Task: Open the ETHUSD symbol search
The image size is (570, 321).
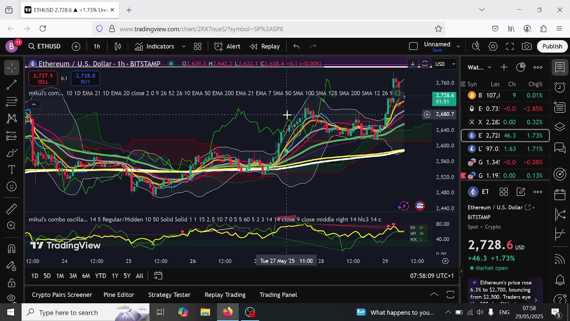Action: tap(44, 46)
